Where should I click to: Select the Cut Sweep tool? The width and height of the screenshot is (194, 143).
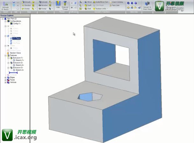[43, 9]
